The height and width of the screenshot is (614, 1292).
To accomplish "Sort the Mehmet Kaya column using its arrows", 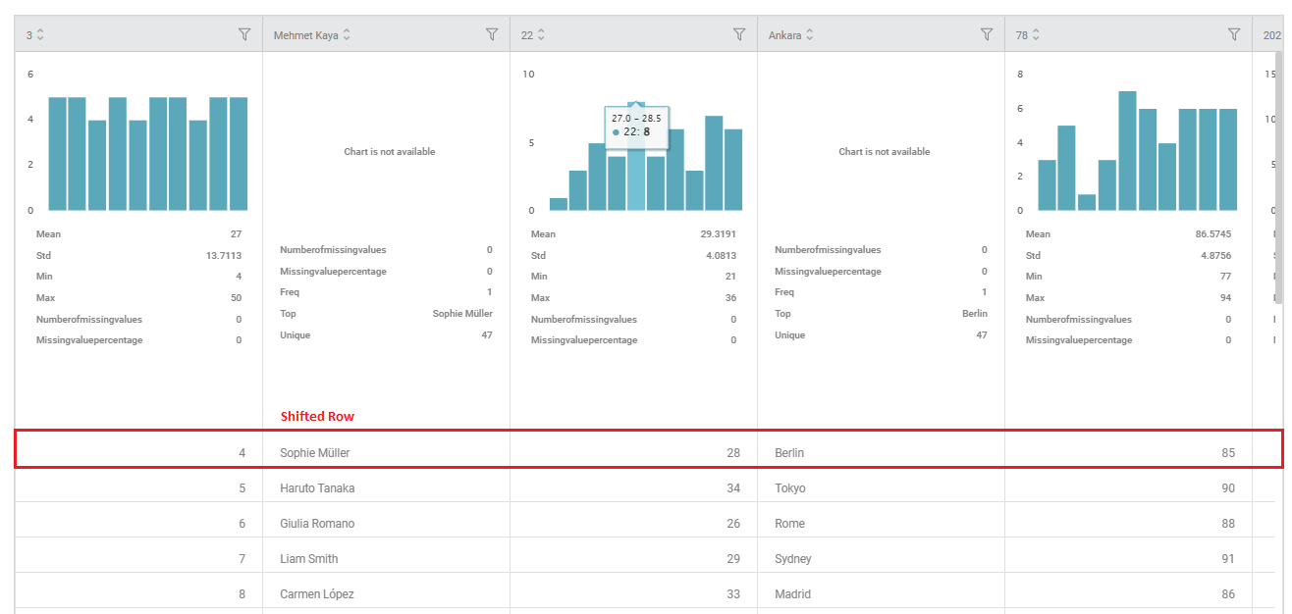I will (347, 35).
